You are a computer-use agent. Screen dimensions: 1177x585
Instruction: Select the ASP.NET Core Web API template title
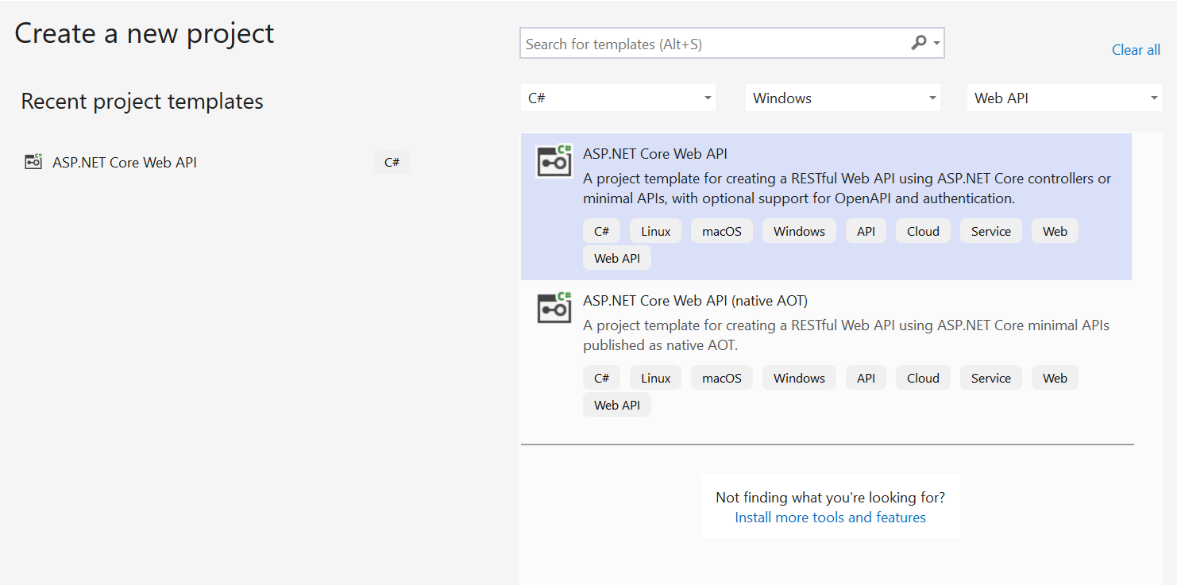point(655,154)
